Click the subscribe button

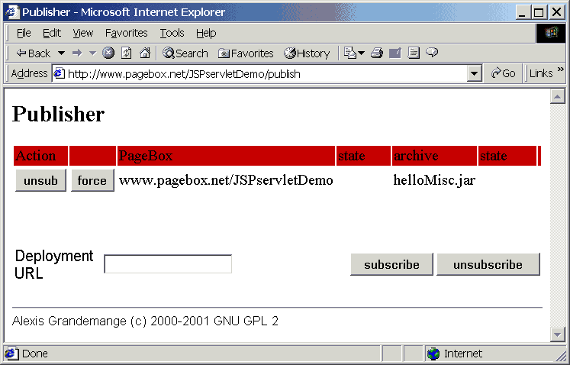click(391, 264)
